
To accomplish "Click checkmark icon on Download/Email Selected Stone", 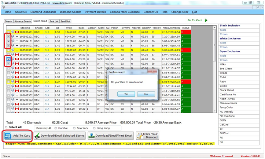I will coord(37,136).
